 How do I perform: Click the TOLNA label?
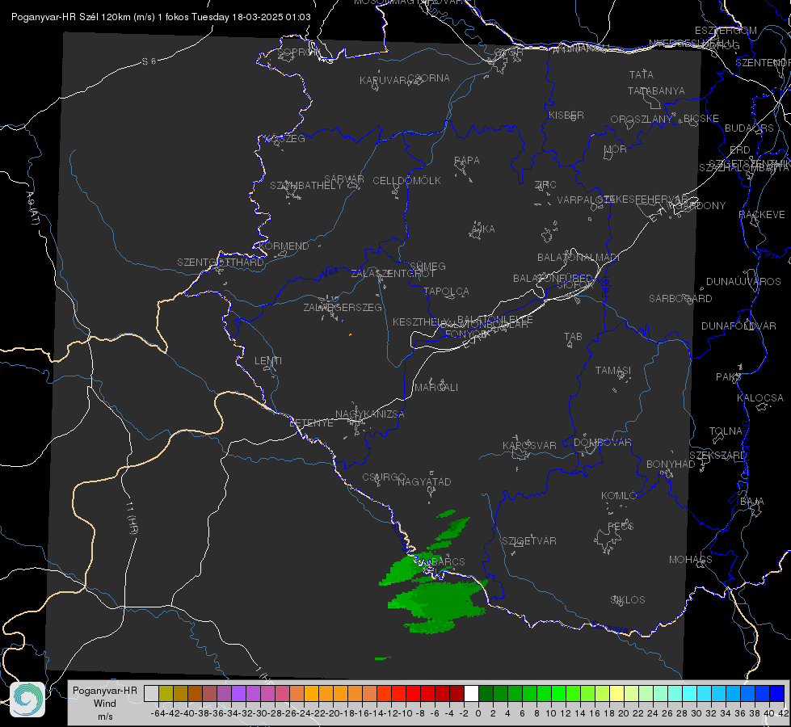pos(726,431)
